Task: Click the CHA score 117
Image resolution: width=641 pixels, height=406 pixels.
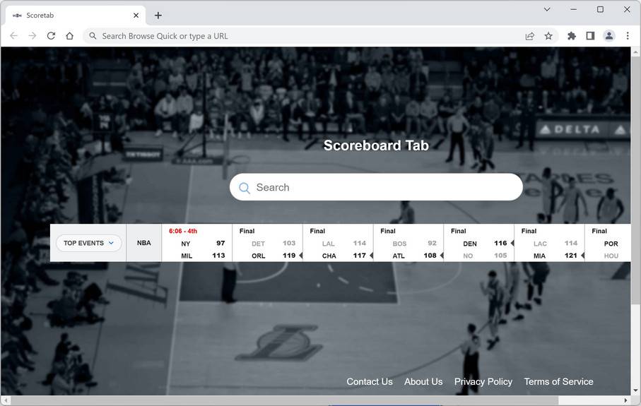Action: tap(359, 256)
